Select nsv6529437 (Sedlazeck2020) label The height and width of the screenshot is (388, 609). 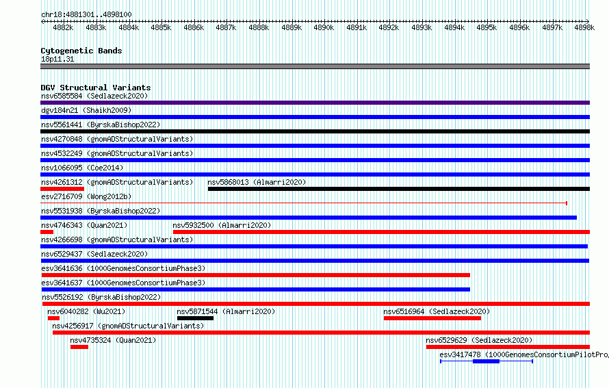click(94, 254)
